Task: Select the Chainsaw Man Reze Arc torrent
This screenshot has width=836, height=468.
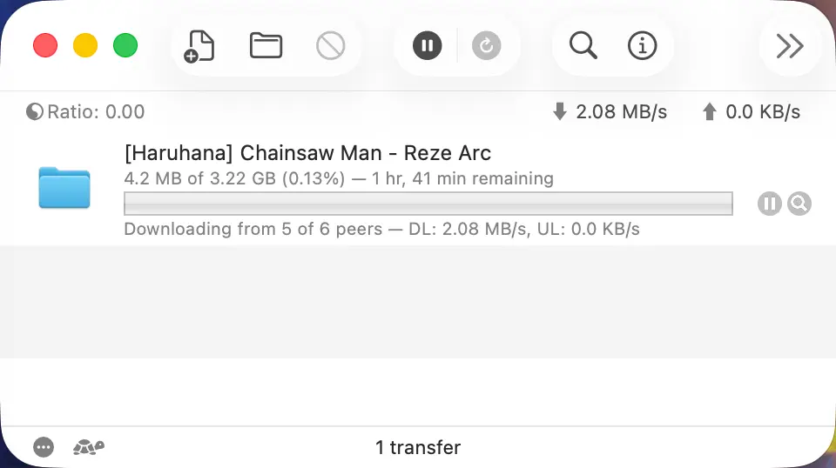Action: coord(308,154)
